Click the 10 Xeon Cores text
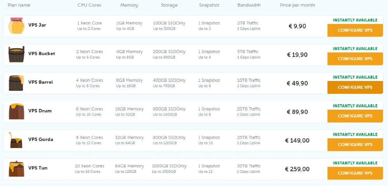The width and height of the screenshot is (388, 186). pos(89,166)
